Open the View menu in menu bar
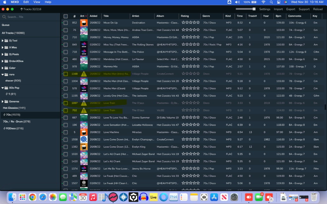This screenshot has height=204, width=327. [37, 2]
